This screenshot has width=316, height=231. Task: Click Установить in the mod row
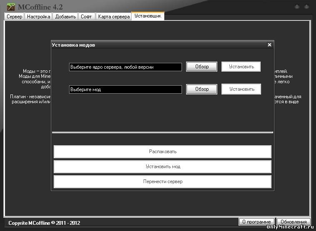(241, 89)
